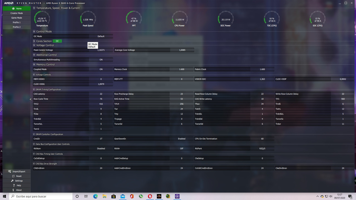
Task: Open Microsoft Store from the taskbar
Action: click(x=113, y=196)
